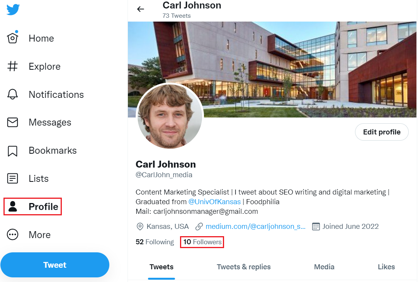Select the Likes tab

[386, 267]
